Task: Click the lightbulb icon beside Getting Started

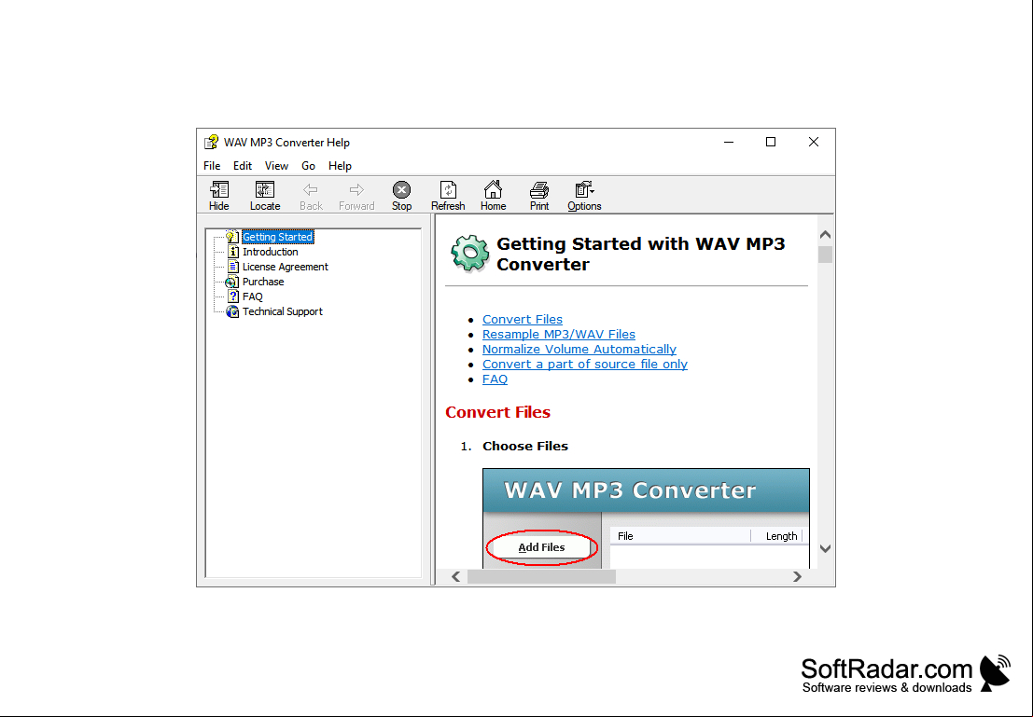Action: (x=232, y=237)
